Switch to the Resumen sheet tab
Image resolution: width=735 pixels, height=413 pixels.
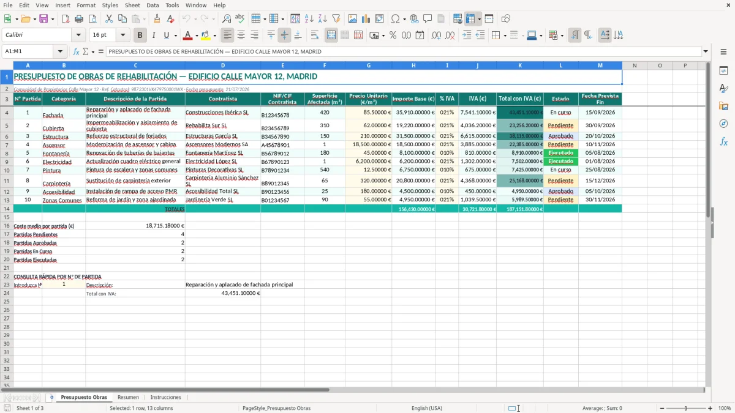tap(128, 397)
